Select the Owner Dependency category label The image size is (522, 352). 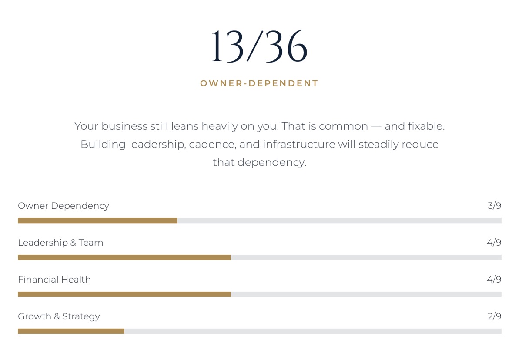click(64, 206)
